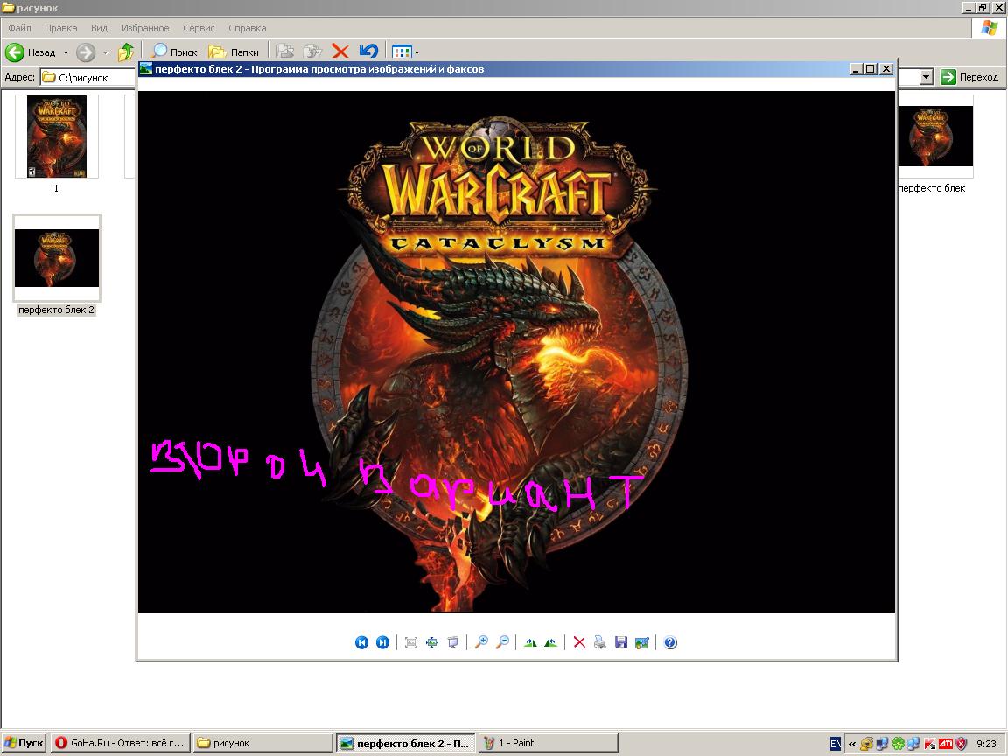
Task: Open Правка menu
Action: [x=61, y=28]
